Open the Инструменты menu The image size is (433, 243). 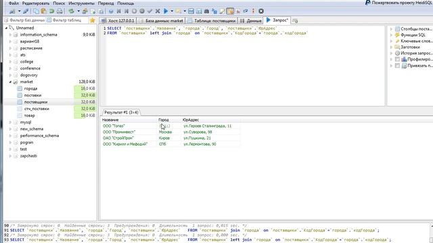pyautogui.click(x=81, y=3)
